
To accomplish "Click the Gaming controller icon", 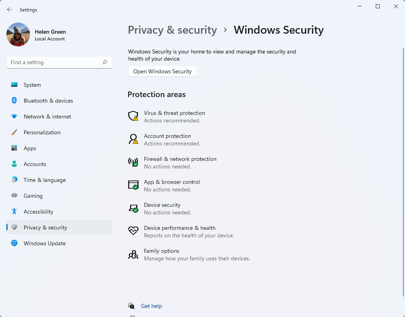I will point(14,195).
